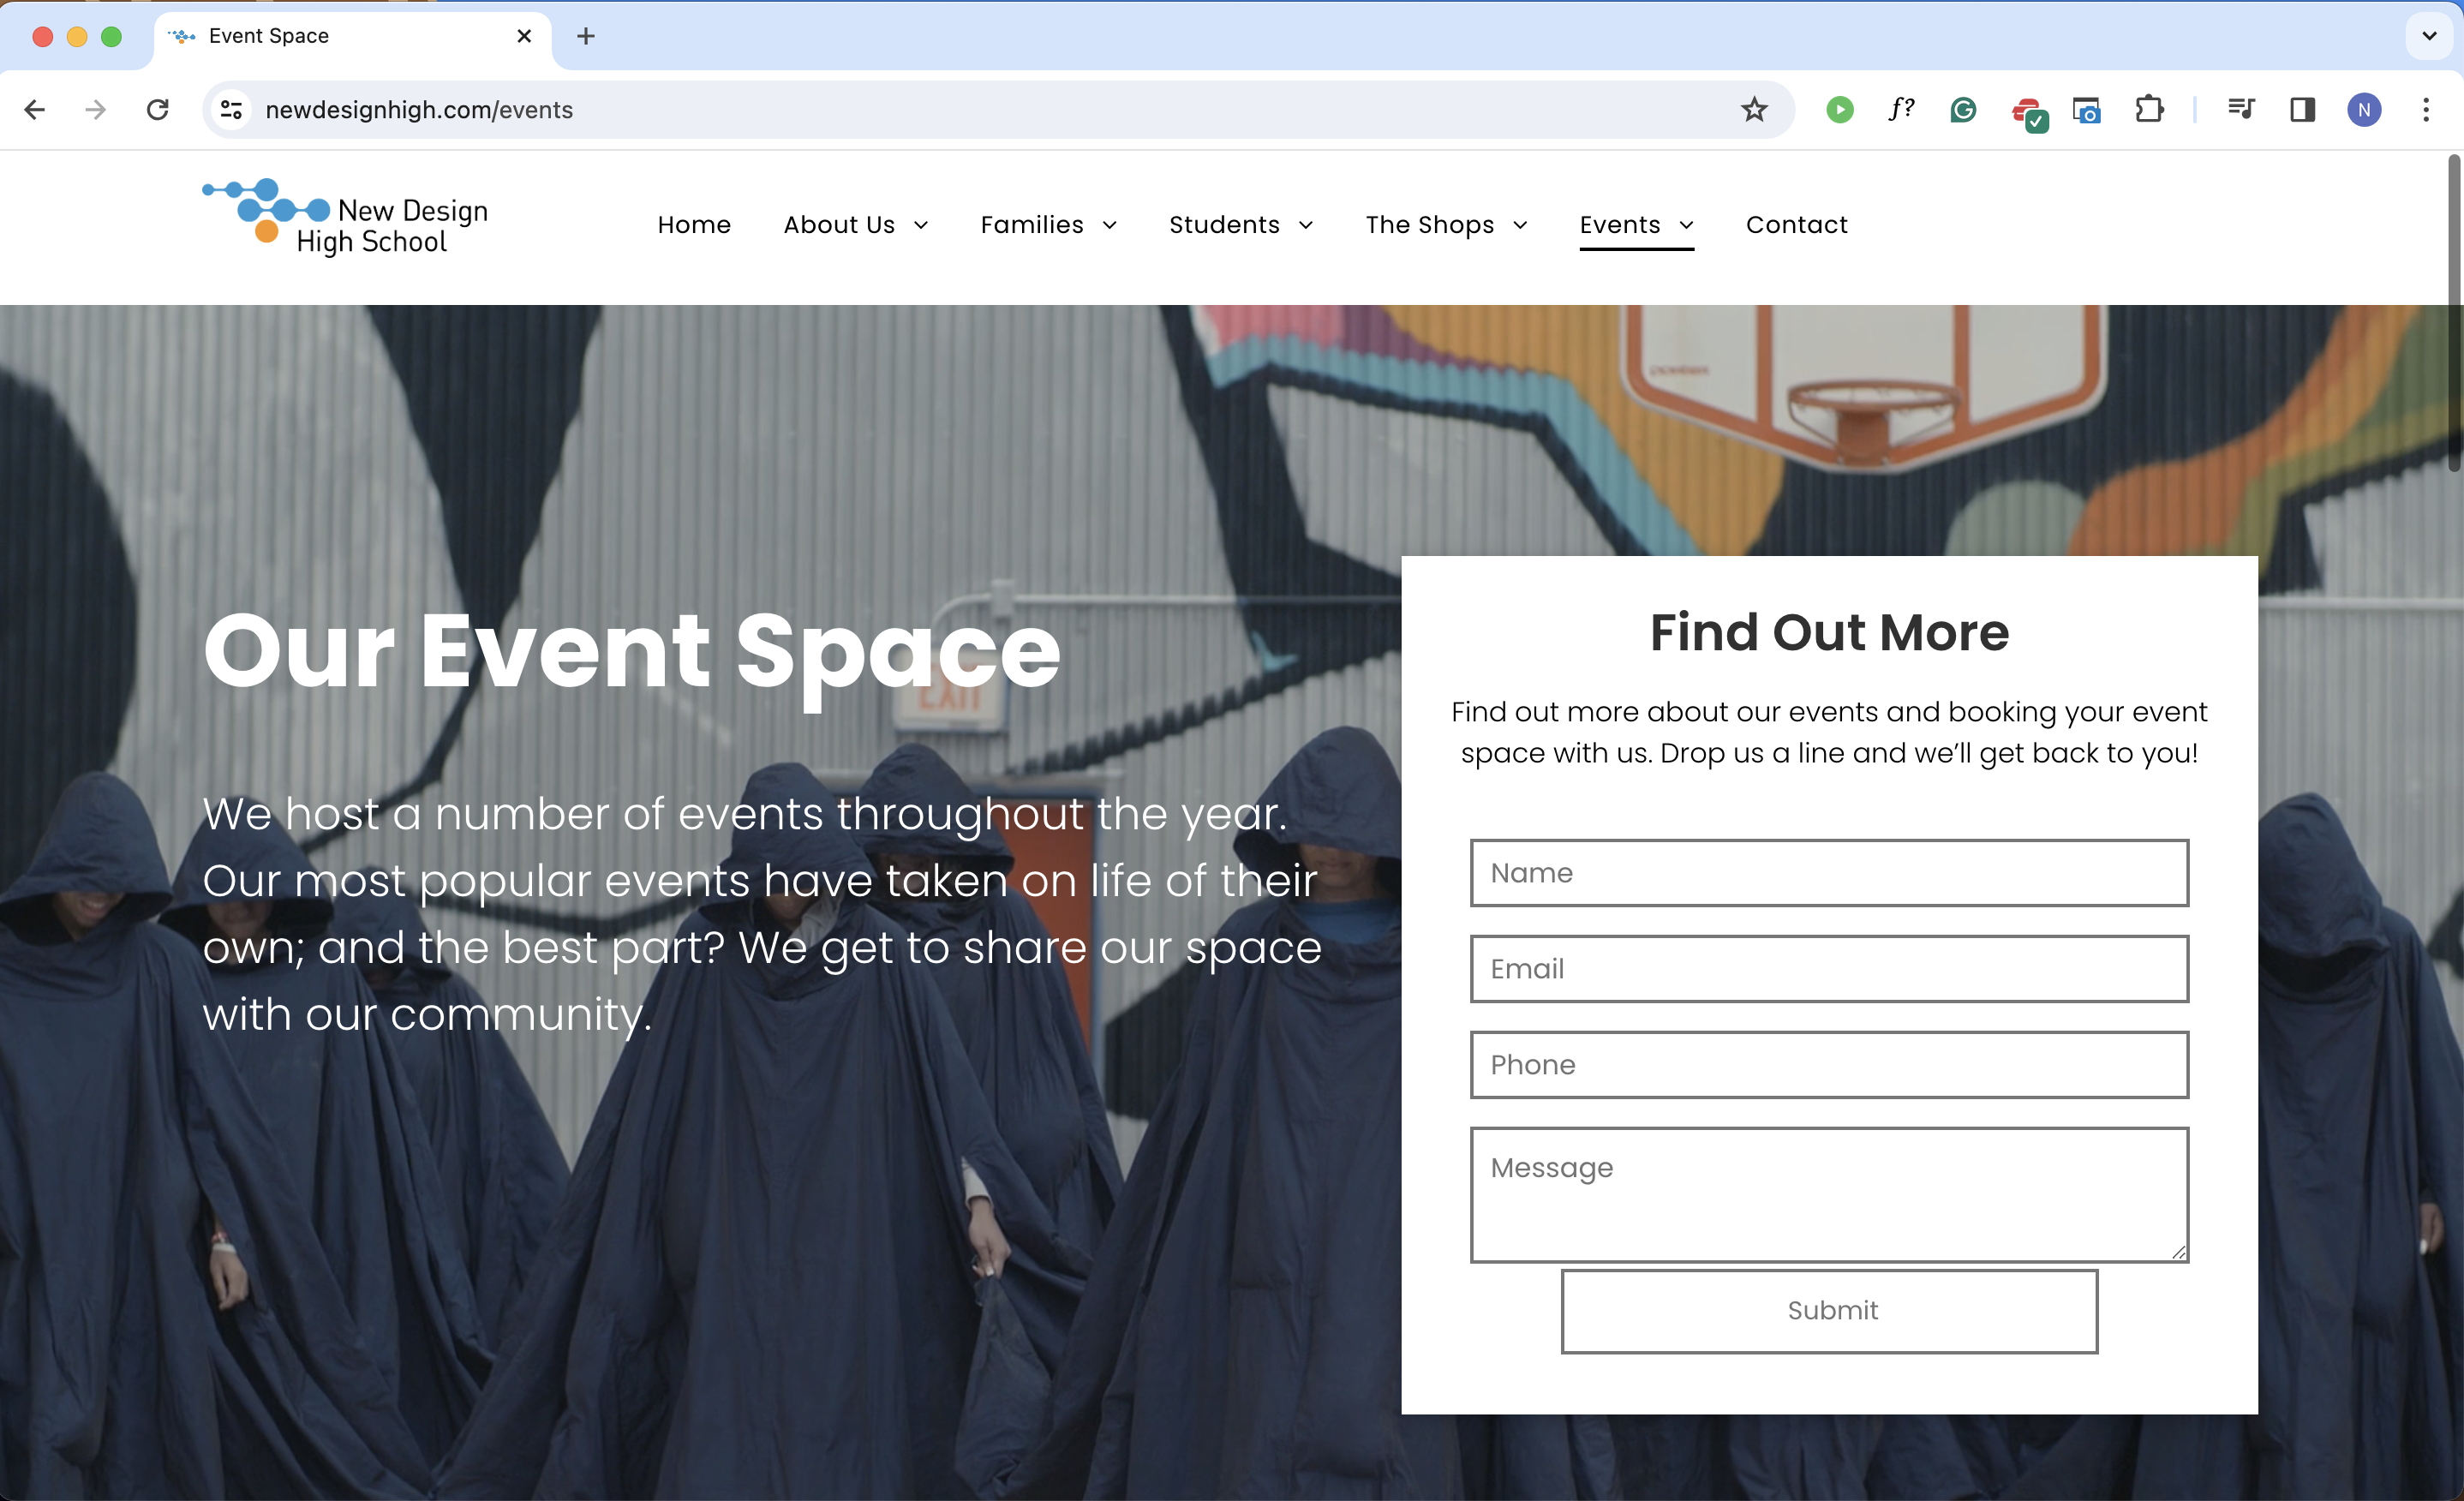This screenshot has height=1501, width=2464.
Task: Expand the Events chevron
Action: click(x=1686, y=226)
